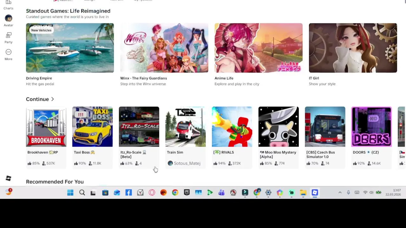The width and height of the screenshot is (406, 228).
Task: Click the Recommended For You heading
Action: click(x=55, y=182)
